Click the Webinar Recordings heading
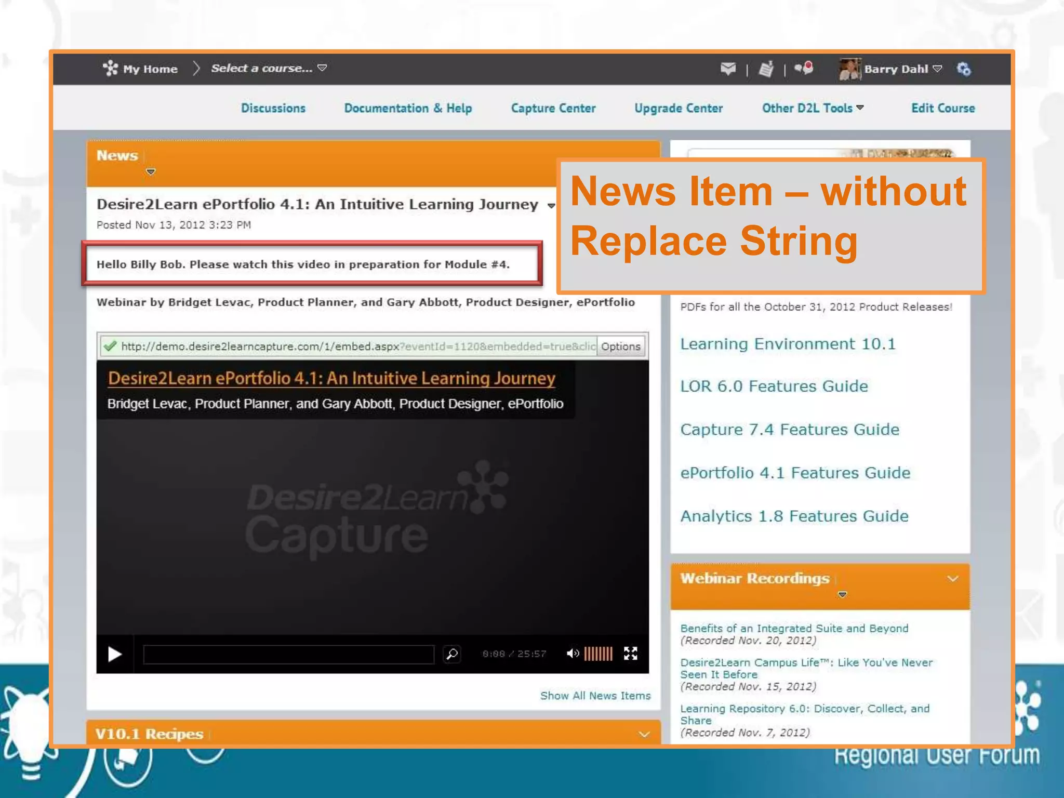This screenshot has width=1064, height=798. [754, 578]
